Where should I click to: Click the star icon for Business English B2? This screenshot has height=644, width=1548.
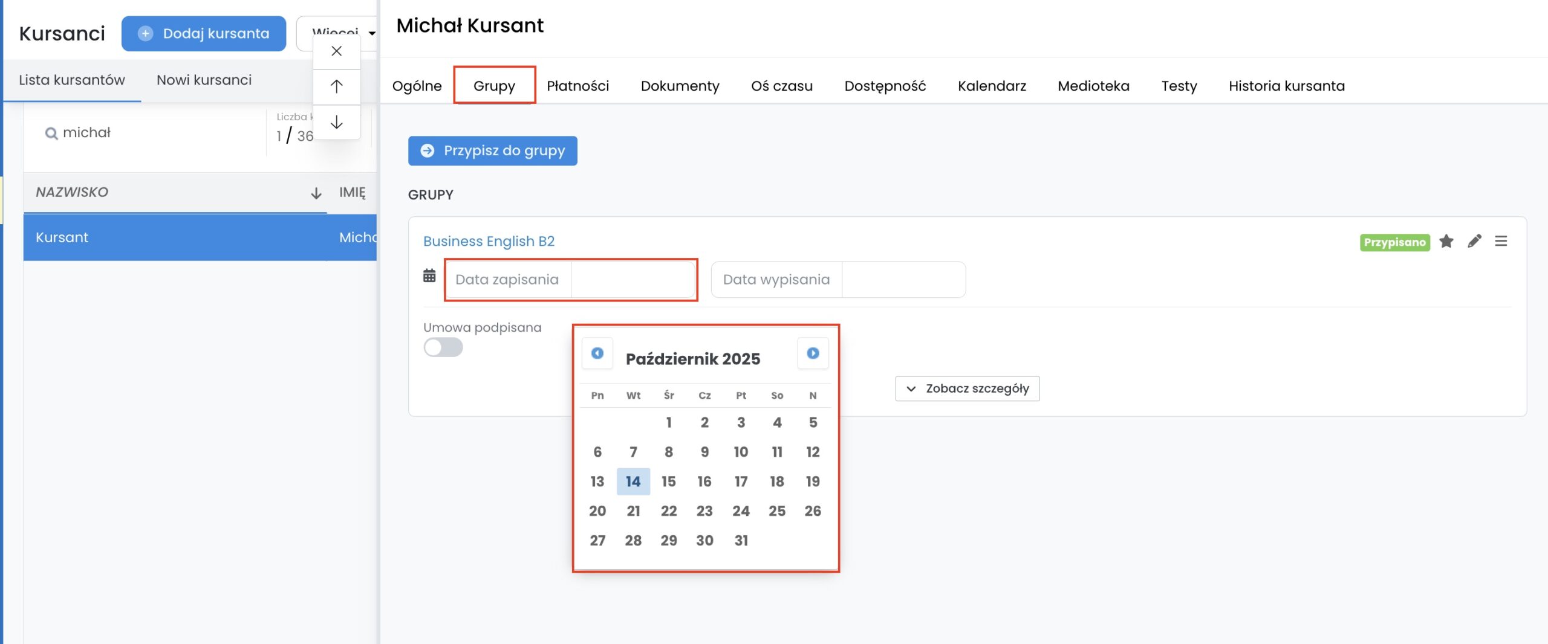(x=1446, y=242)
